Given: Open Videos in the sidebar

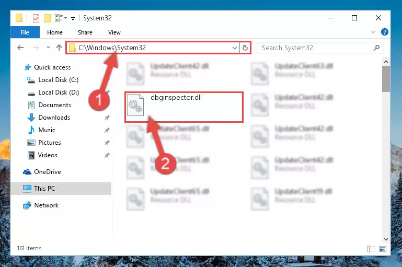Looking at the screenshot, I should coord(48,155).
